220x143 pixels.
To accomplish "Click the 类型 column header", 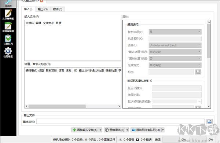I will 41,70.
